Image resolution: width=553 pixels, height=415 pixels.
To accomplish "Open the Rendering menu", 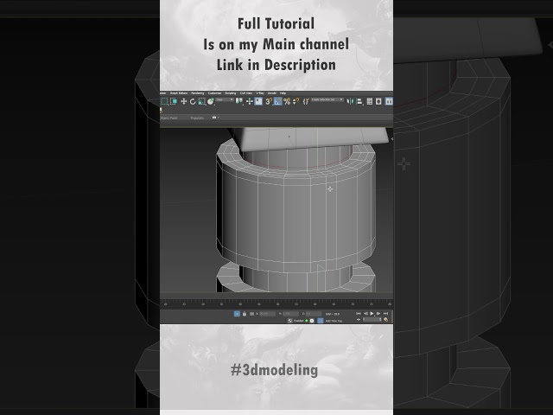I will [x=198, y=93].
